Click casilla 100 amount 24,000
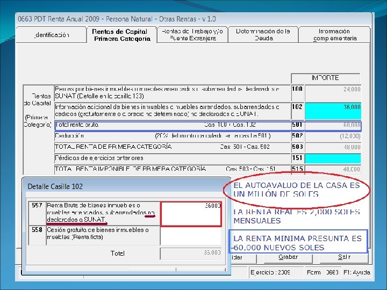 coord(333,93)
